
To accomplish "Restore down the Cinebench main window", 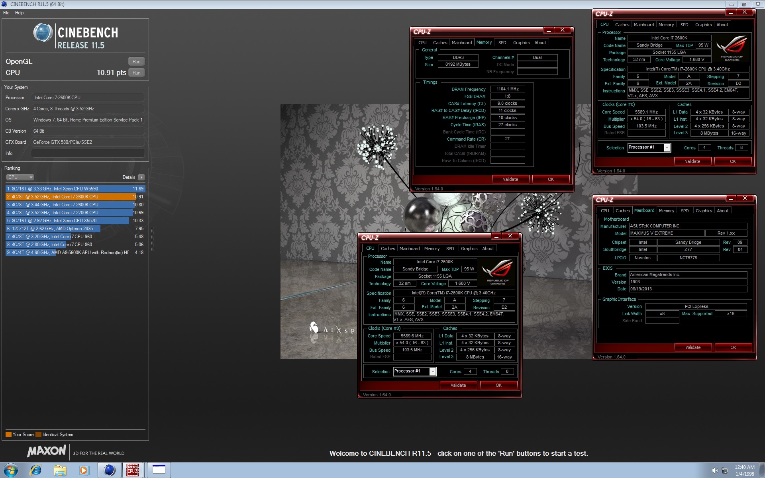I will pyautogui.click(x=744, y=4).
